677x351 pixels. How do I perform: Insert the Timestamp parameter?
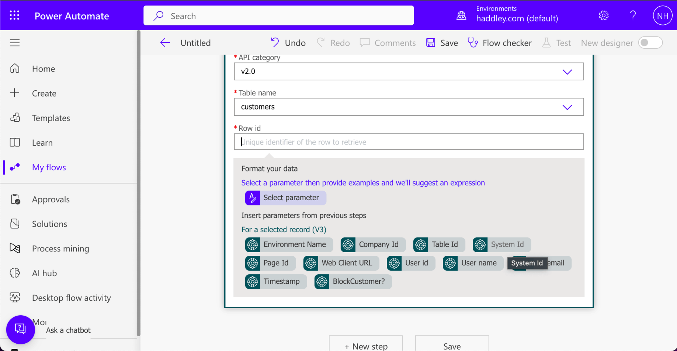[x=276, y=281]
